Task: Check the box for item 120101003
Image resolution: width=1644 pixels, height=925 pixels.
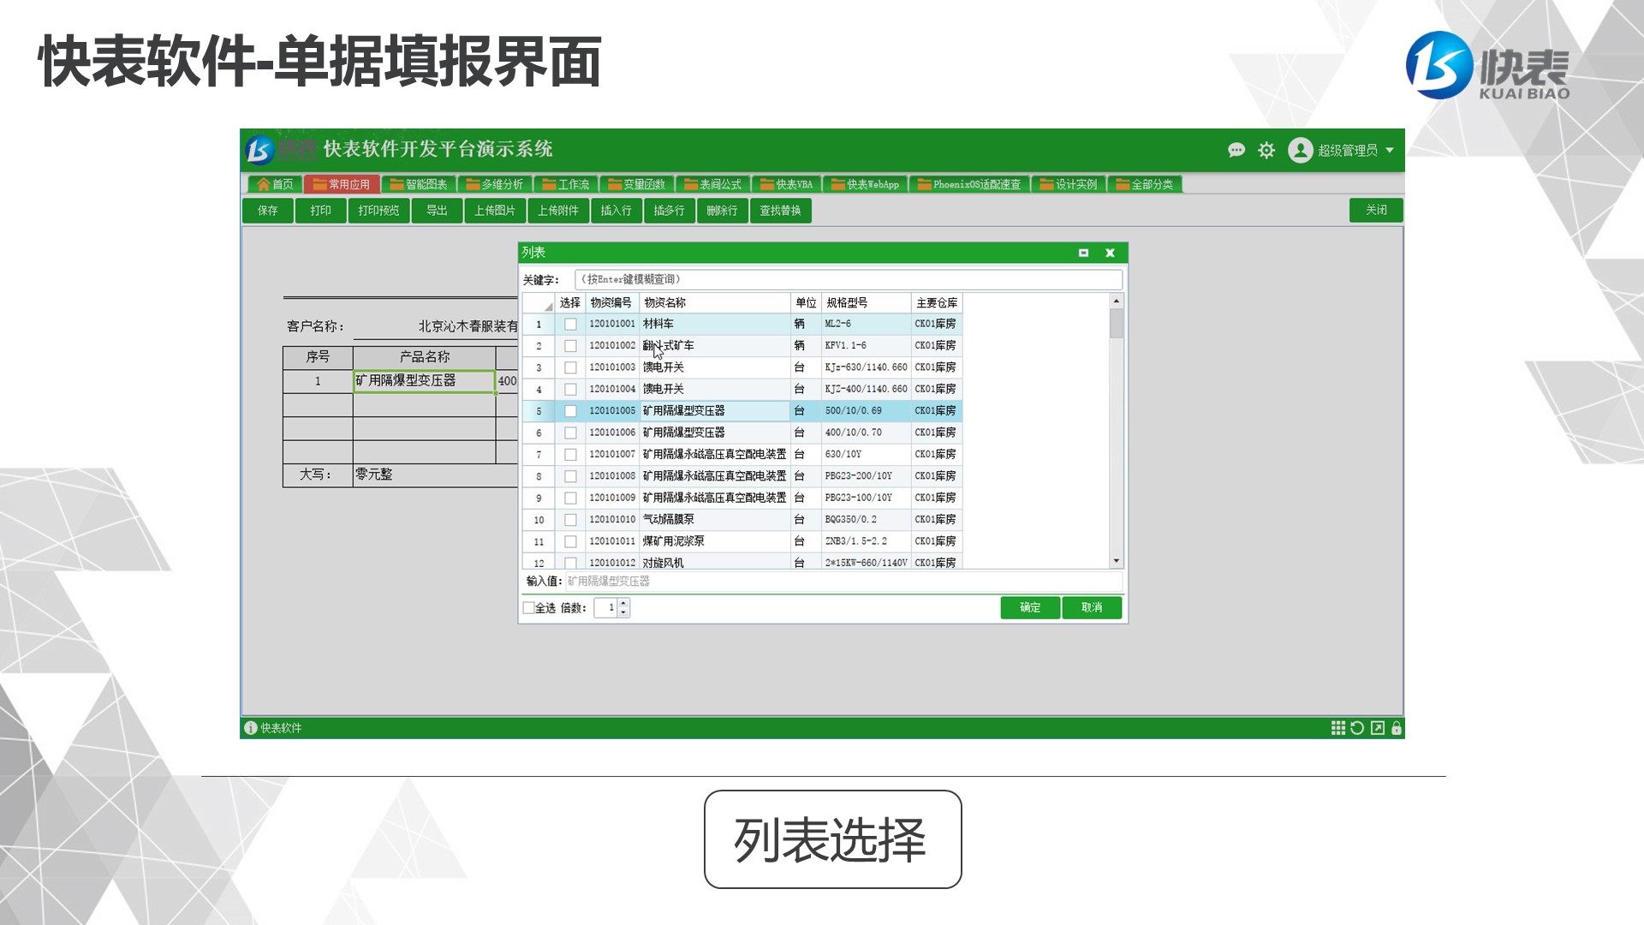Action: [570, 368]
